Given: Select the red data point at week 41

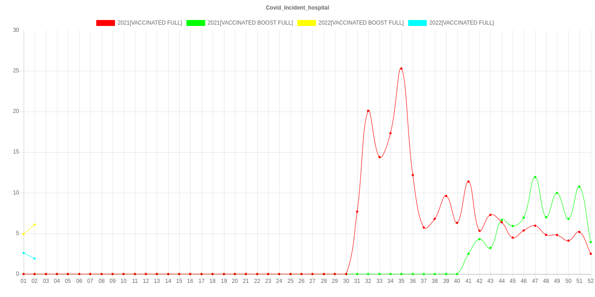Looking at the screenshot, I should (468, 182).
